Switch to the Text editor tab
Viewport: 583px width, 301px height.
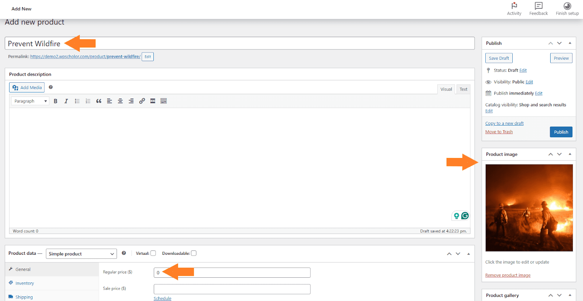pos(463,89)
